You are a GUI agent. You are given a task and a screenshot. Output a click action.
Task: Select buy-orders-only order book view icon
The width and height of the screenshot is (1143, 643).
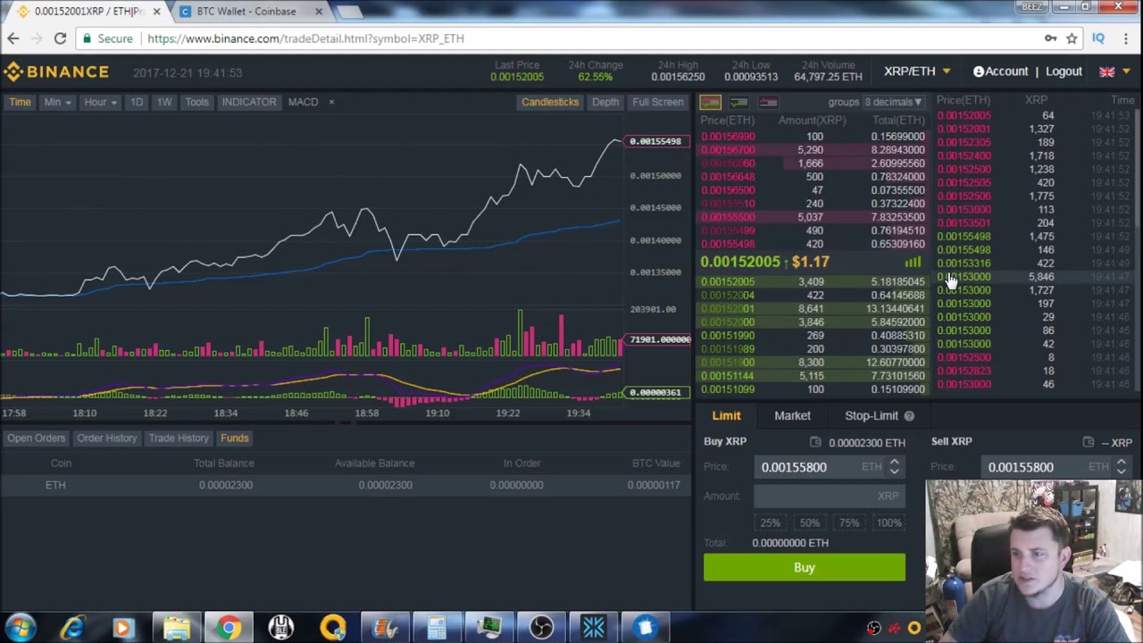(x=738, y=102)
